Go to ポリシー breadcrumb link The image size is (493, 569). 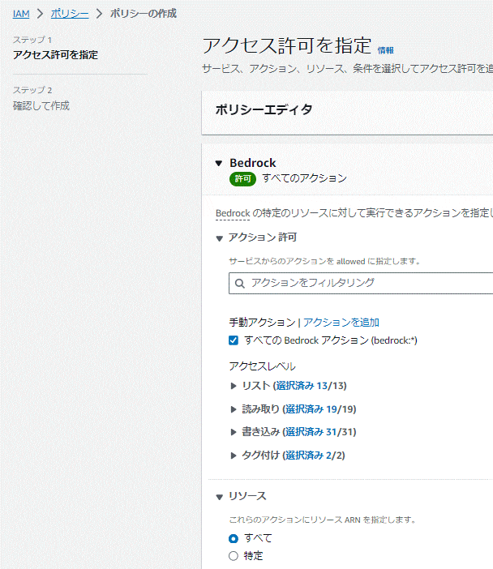(70, 14)
